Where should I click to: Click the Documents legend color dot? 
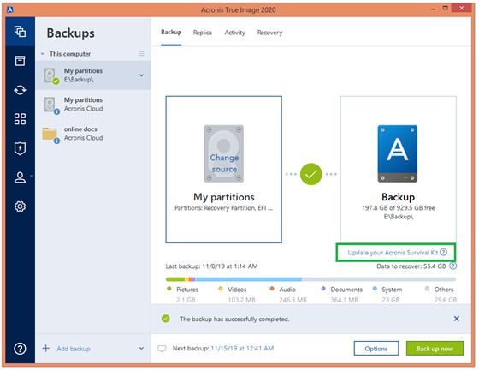coord(323,289)
